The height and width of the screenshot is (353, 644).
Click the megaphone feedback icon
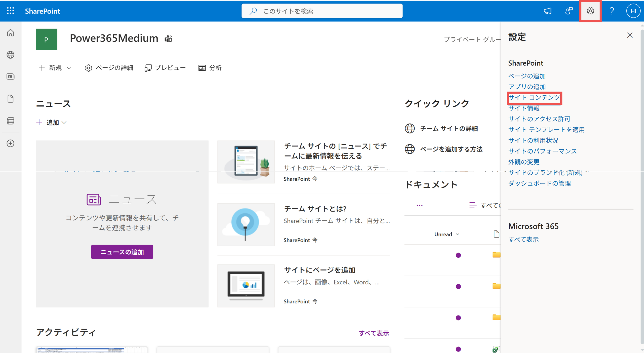coord(547,11)
